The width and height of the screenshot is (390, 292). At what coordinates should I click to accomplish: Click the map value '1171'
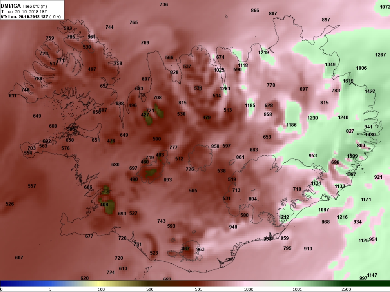(366, 200)
